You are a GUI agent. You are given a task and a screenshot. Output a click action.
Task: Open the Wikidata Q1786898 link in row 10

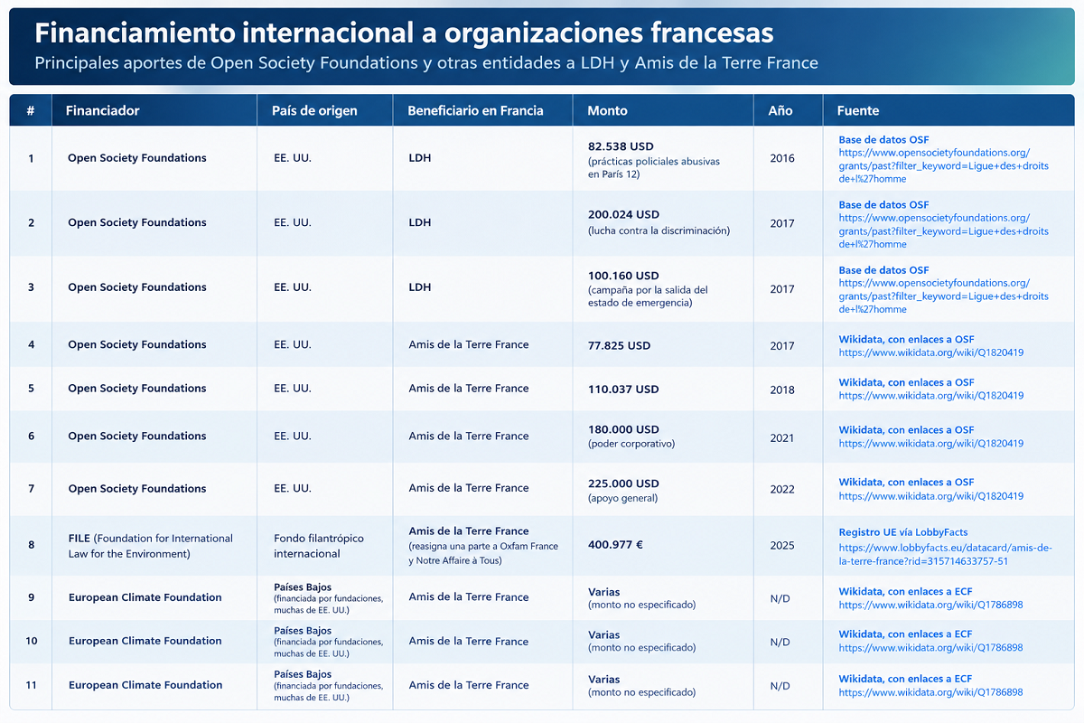pos(930,648)
